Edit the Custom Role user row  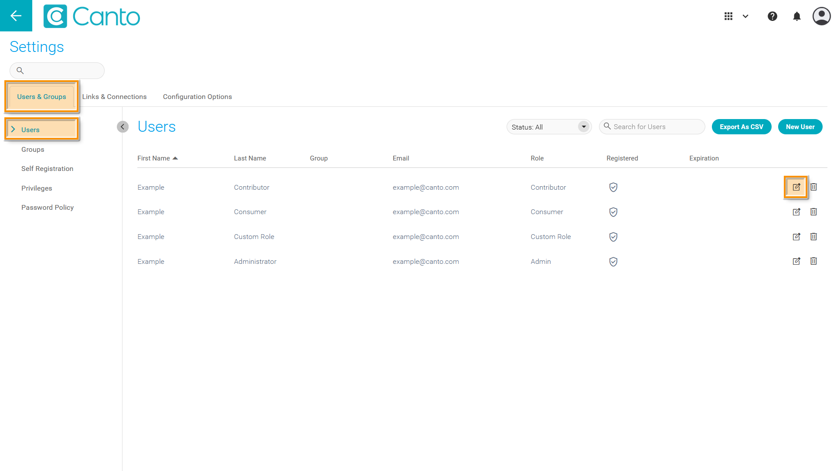click(x=796, y=237)
